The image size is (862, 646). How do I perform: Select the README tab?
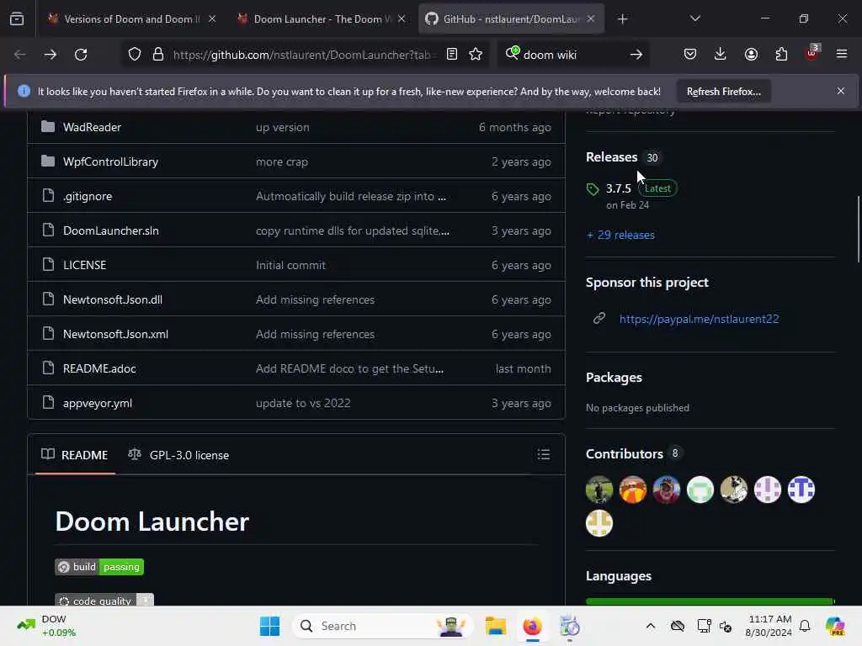click(x=75, y=455)
